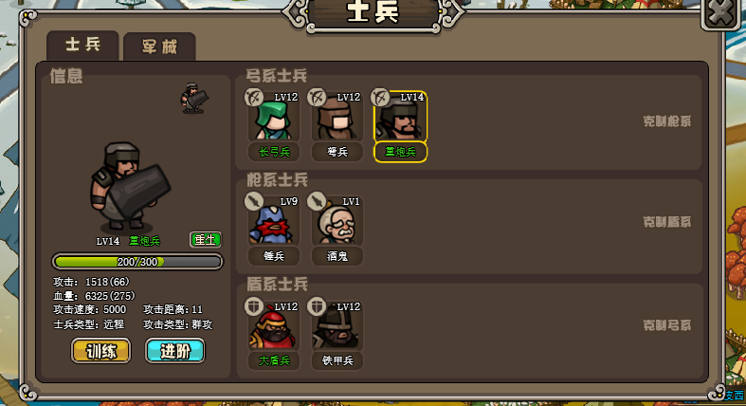Select the 重炮兵 LV14 soldier portrait

point(400,117)
